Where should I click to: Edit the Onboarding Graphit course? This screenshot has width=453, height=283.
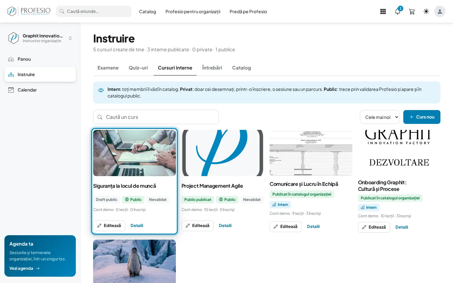coord(374,227)
